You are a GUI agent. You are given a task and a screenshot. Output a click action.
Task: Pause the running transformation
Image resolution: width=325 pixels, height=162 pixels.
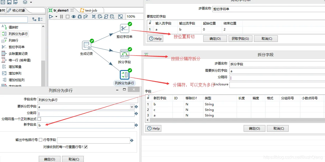coord(62,17)
